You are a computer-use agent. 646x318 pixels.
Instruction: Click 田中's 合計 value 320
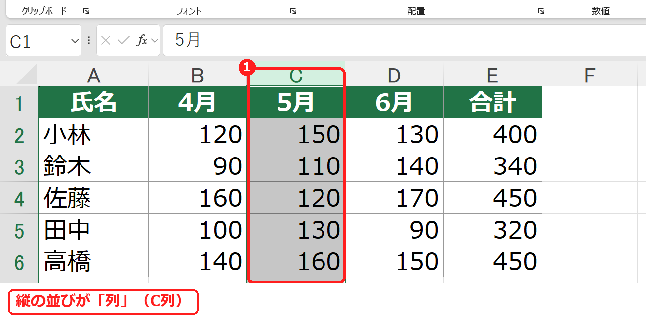[x=492, y=230]
